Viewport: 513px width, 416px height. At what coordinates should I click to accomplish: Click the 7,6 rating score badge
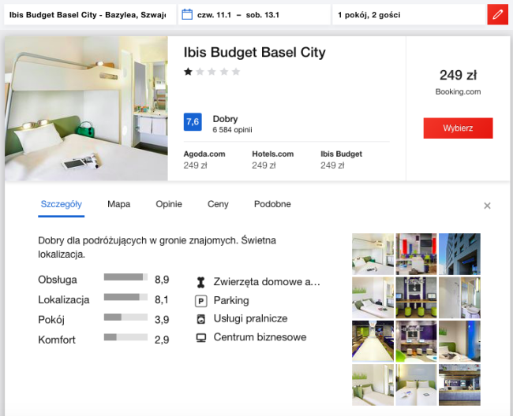(193, 122)
